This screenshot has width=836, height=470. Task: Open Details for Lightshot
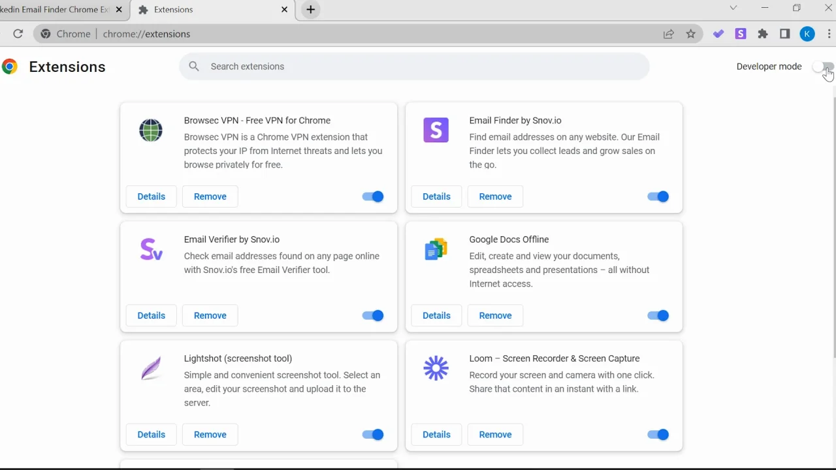pos(152,435)
